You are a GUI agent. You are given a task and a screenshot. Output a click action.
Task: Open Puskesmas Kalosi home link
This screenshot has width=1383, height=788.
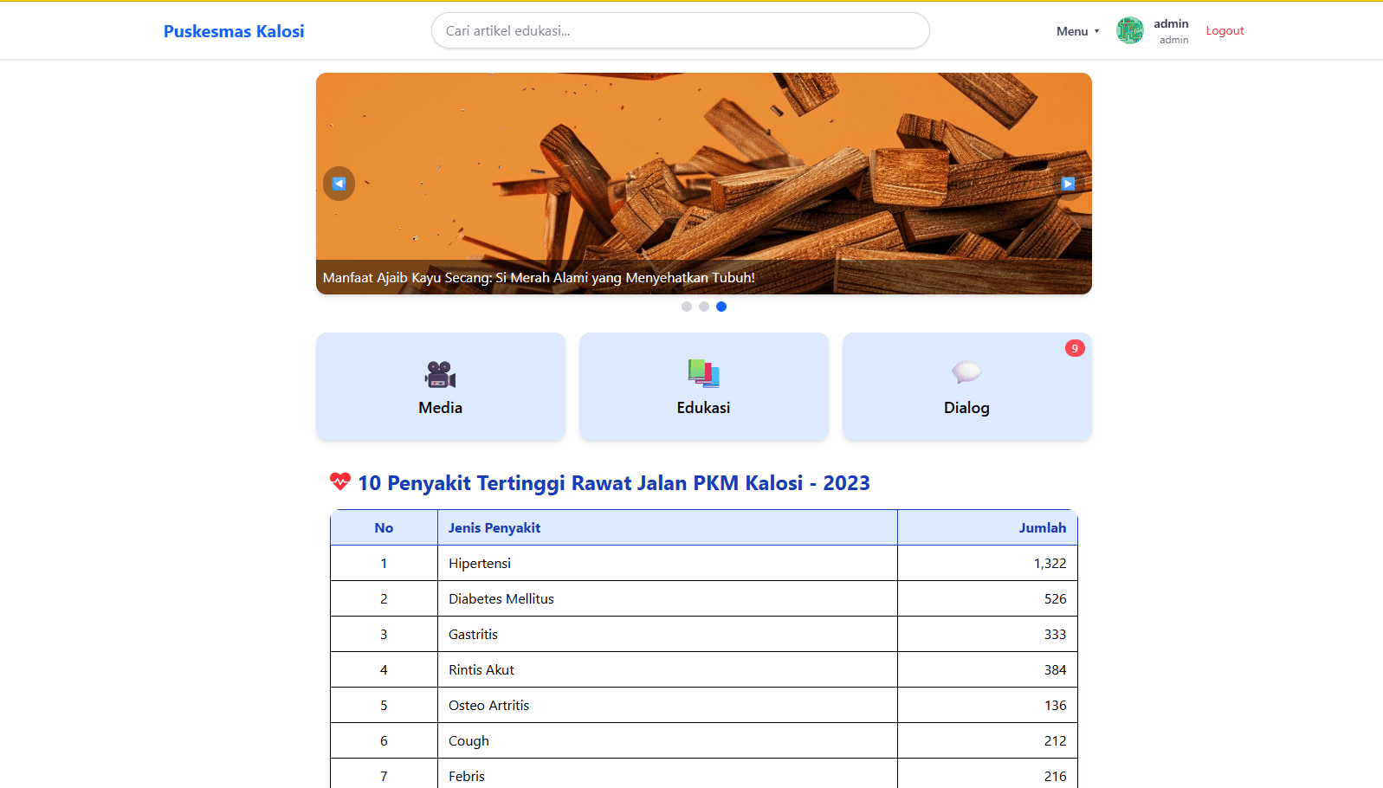[234, 31]
